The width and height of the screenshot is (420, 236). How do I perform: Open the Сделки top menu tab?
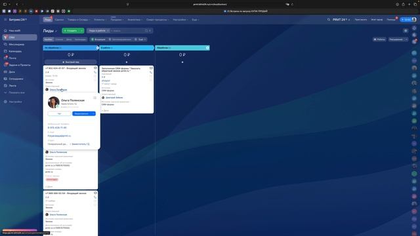coord(59,20)
